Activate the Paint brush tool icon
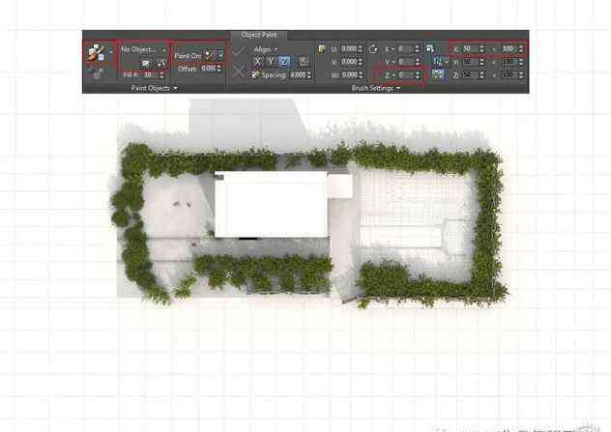 (x=97, y=50)
